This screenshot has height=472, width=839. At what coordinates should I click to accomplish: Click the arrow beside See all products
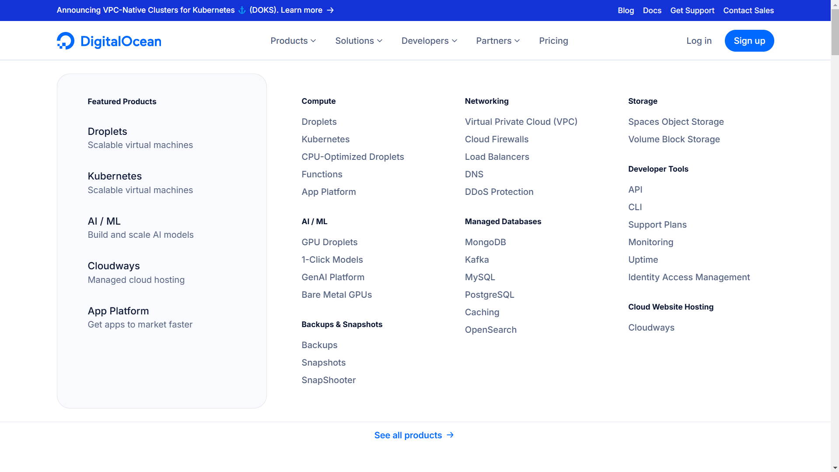coord(450,435)
